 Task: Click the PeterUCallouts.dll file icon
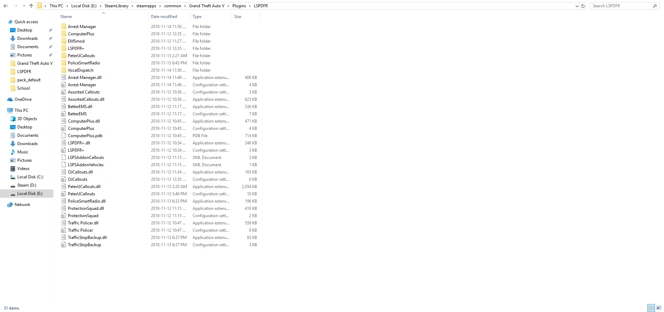coord(64,187)
